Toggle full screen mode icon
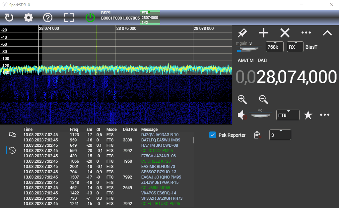The width and height of the screenshot is (339, 208). coord(69,17)
